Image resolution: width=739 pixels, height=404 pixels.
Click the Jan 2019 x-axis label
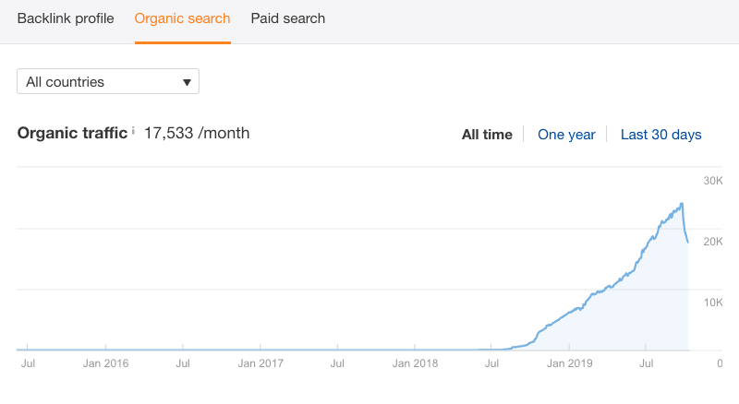pyautogui.click(x=570, y=364)
